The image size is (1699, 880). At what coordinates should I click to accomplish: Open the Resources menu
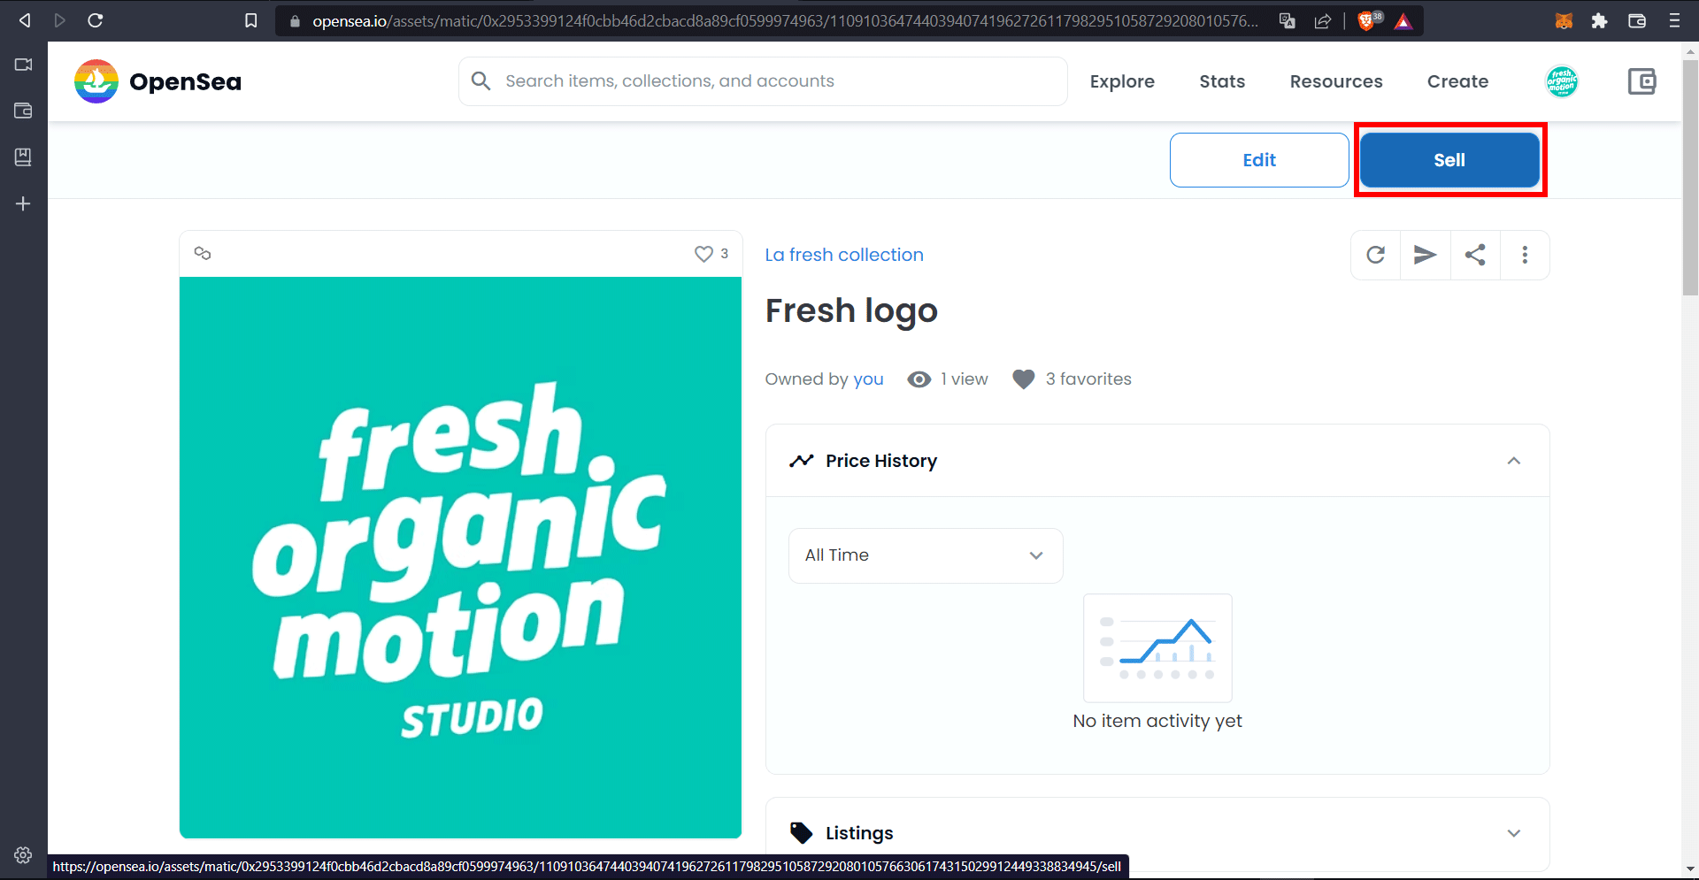1336,81
